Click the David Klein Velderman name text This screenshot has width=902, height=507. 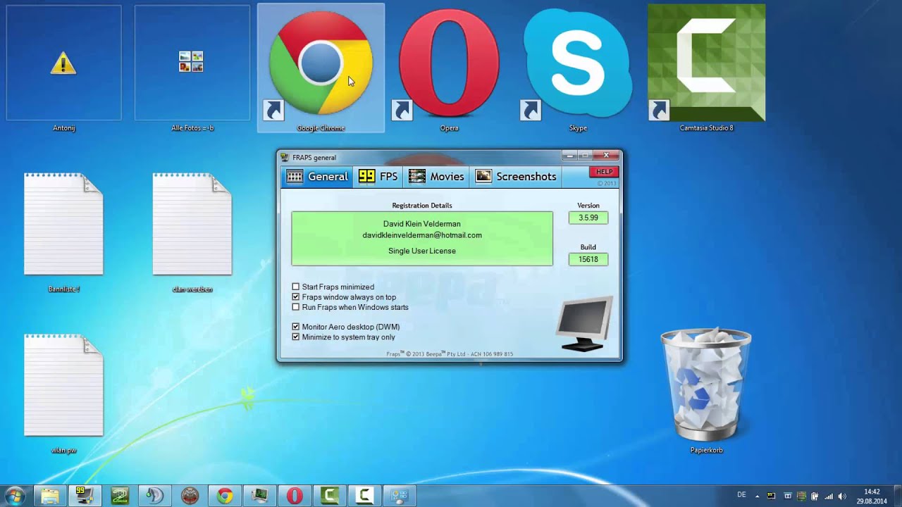(x=422, y=224)
